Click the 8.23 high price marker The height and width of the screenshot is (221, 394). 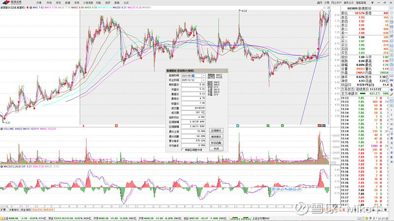pyautogui.click(x=243, y=10)
